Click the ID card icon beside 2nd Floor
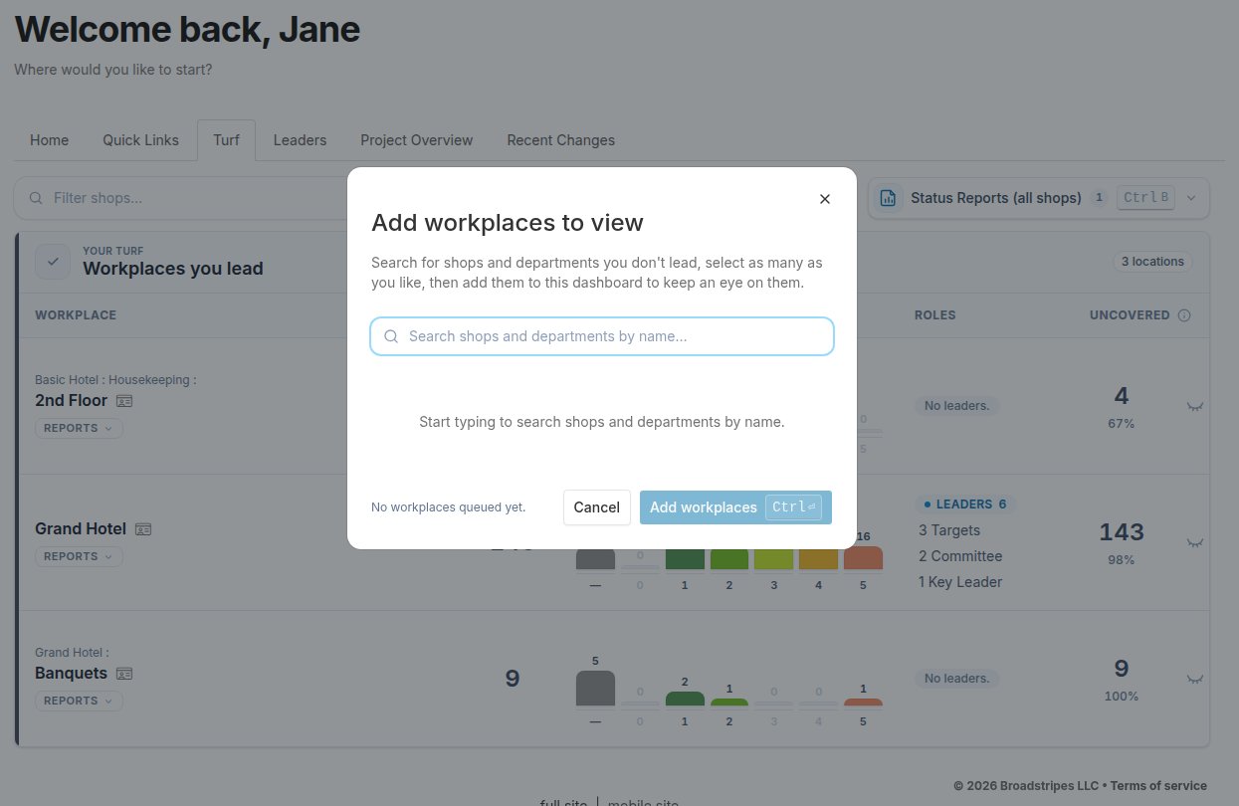This screenshot has height=806, width=1239. tap(124, 401)
